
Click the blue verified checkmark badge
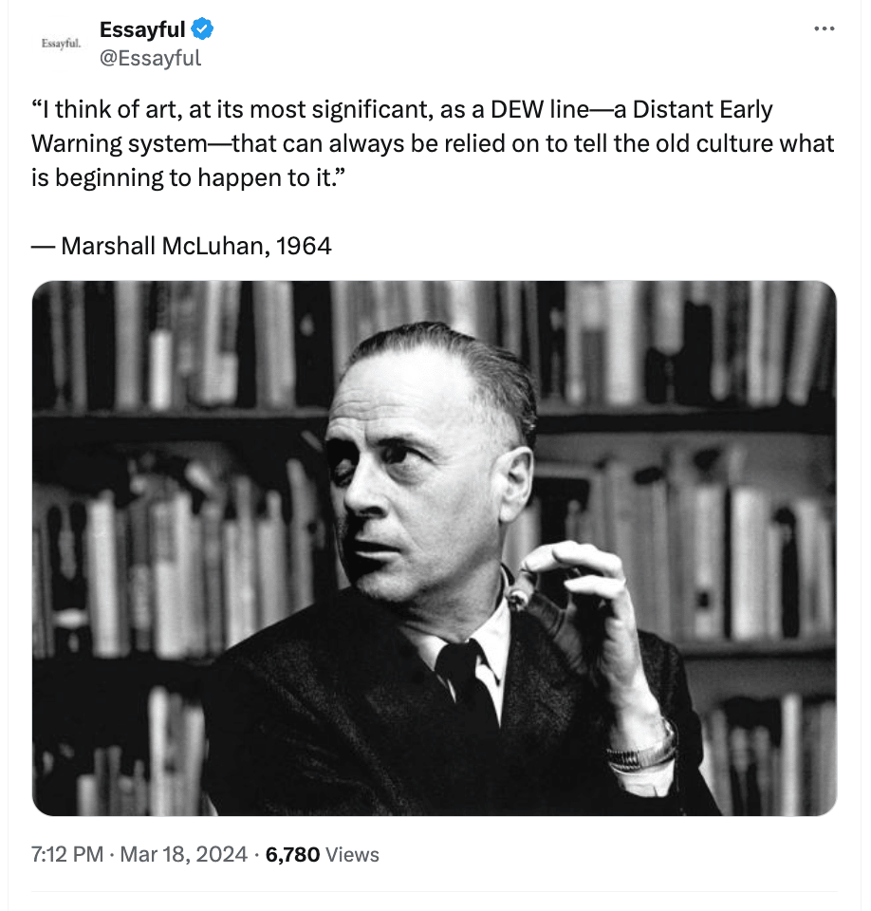(x=202, y=29)
